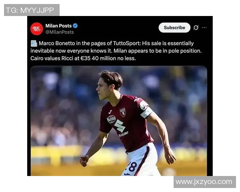Click the Beretta sponsor logo on jersey

pos(111,119)
